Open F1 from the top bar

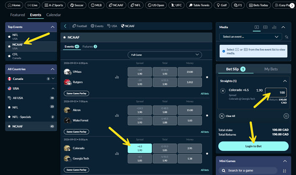click(238, 5)
